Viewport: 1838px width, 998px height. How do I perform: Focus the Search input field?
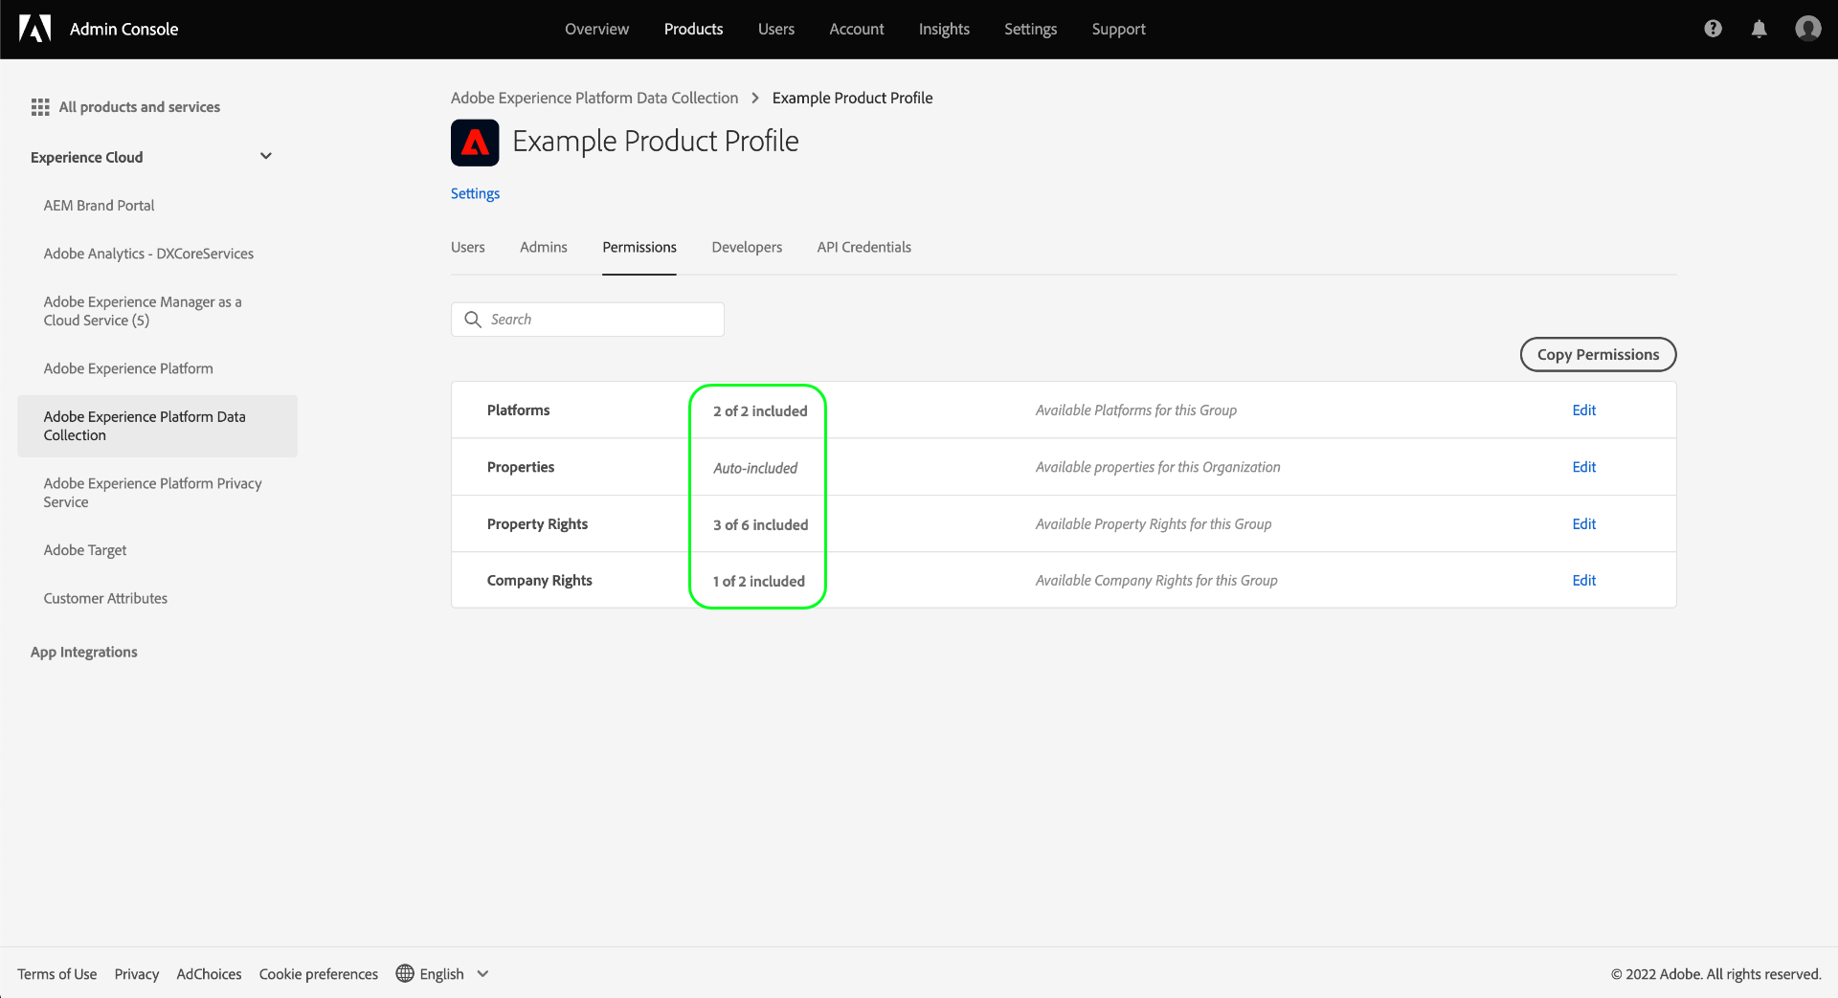tap(588, 320)
